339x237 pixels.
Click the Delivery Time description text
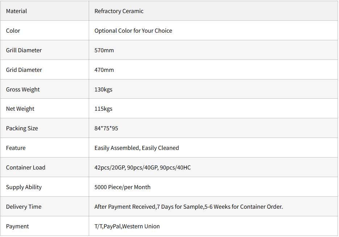click(188, 207)
